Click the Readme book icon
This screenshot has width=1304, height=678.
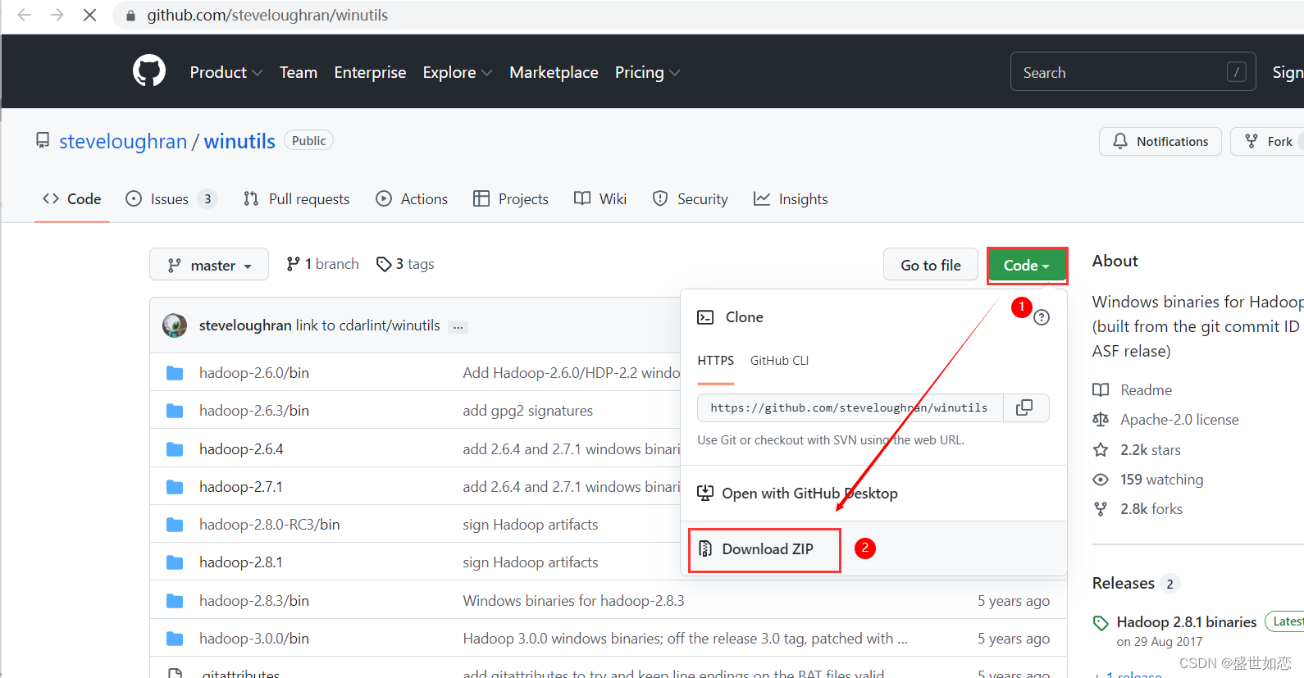[1101, 390]
